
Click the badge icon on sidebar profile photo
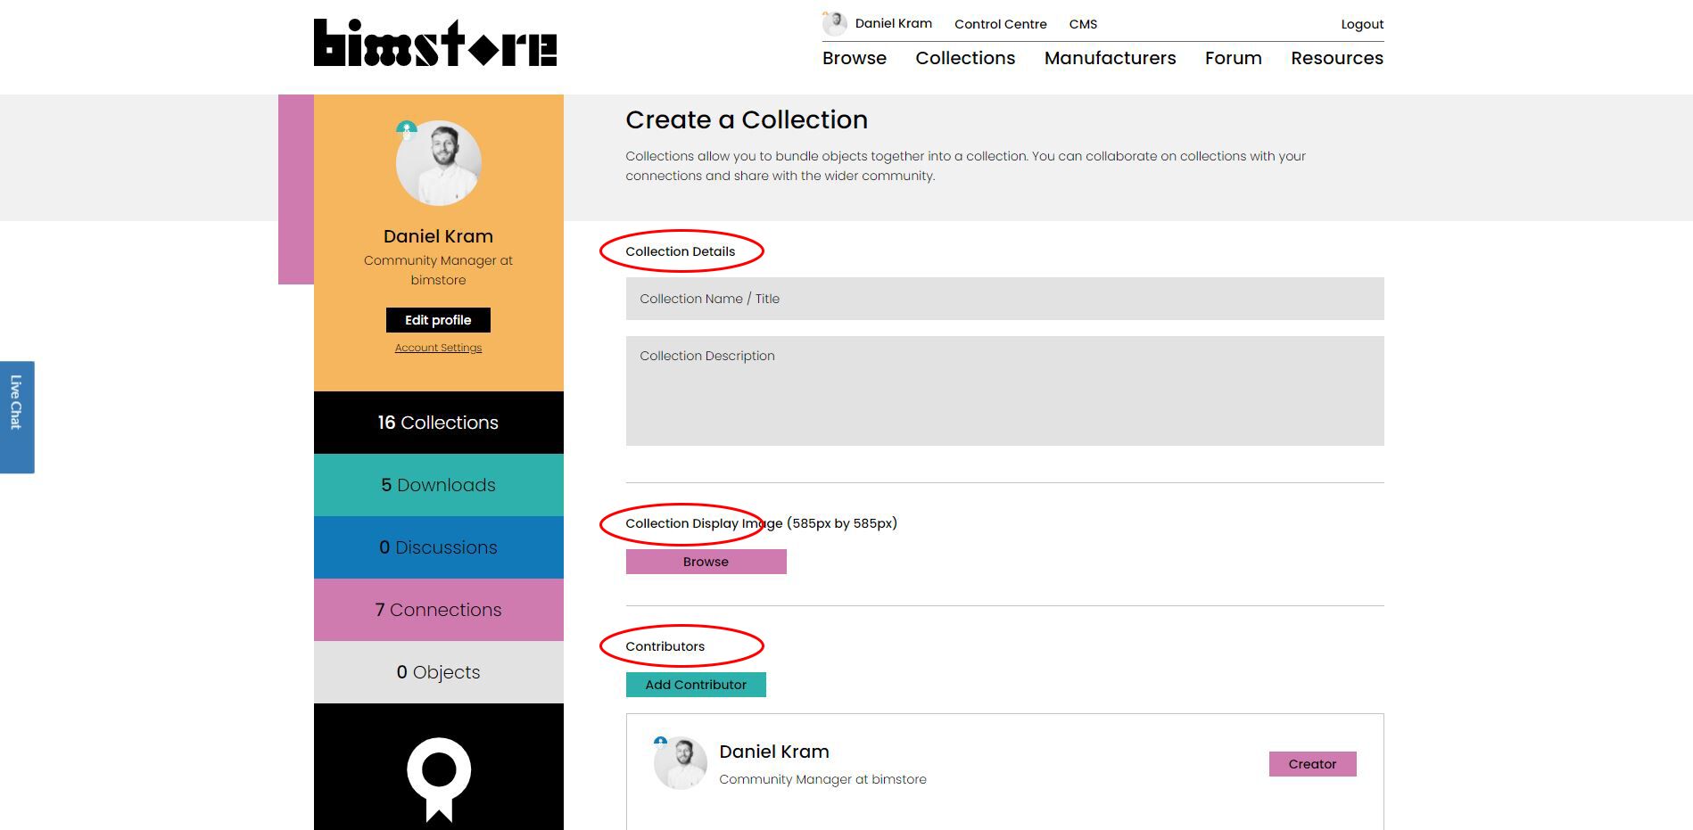(x=407, y=129)
